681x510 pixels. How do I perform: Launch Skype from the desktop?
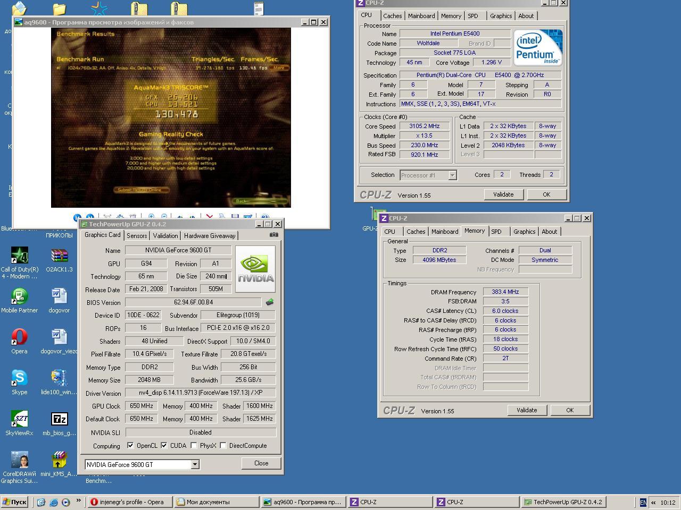tap(19, 382)
